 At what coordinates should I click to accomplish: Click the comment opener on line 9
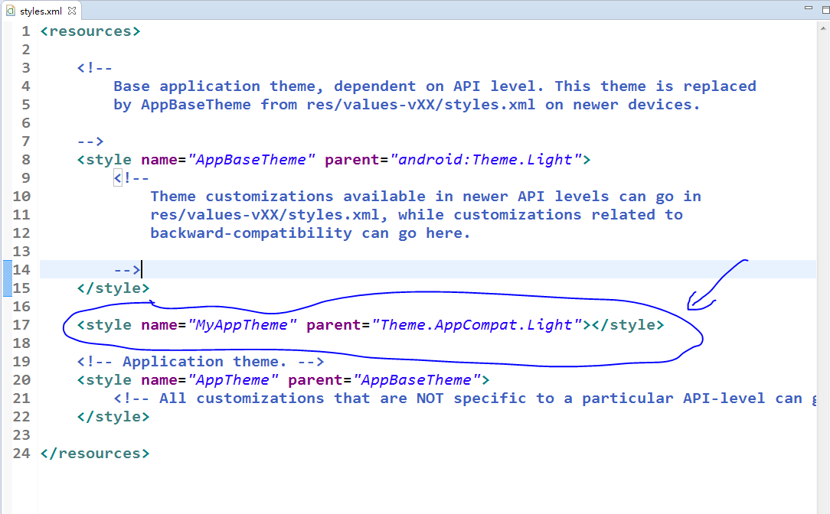click(132, 178)
